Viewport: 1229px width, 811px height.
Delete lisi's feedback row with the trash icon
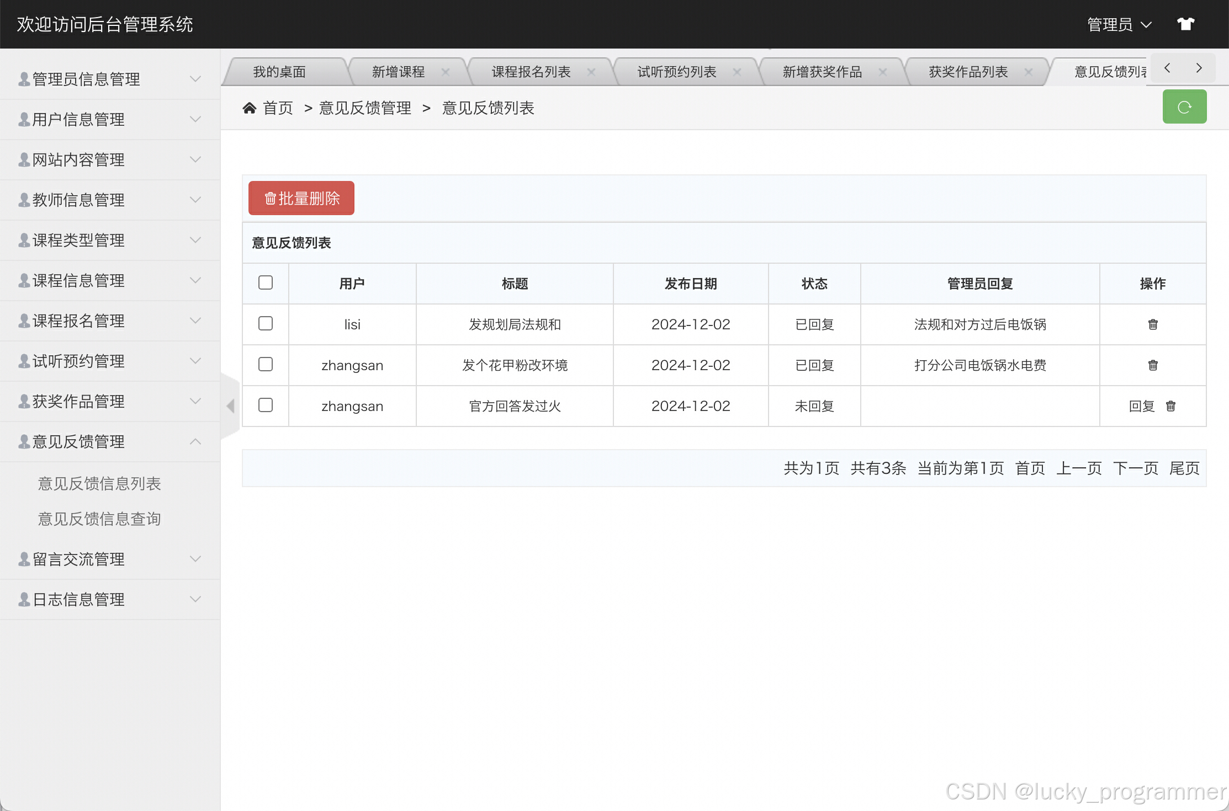pos(1153,324)
